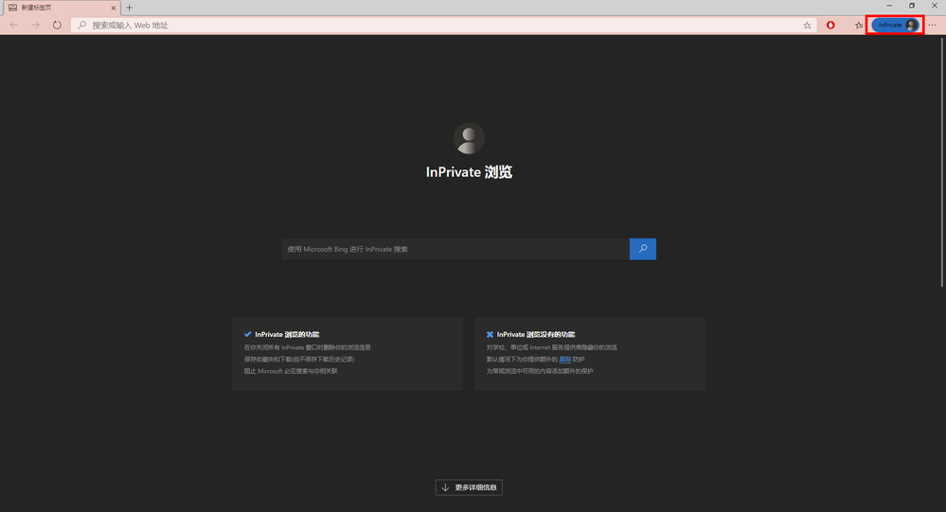Add this page to favorites star
Image resolution: width=946 pixels, height=512 pixels.
point(807,26)
